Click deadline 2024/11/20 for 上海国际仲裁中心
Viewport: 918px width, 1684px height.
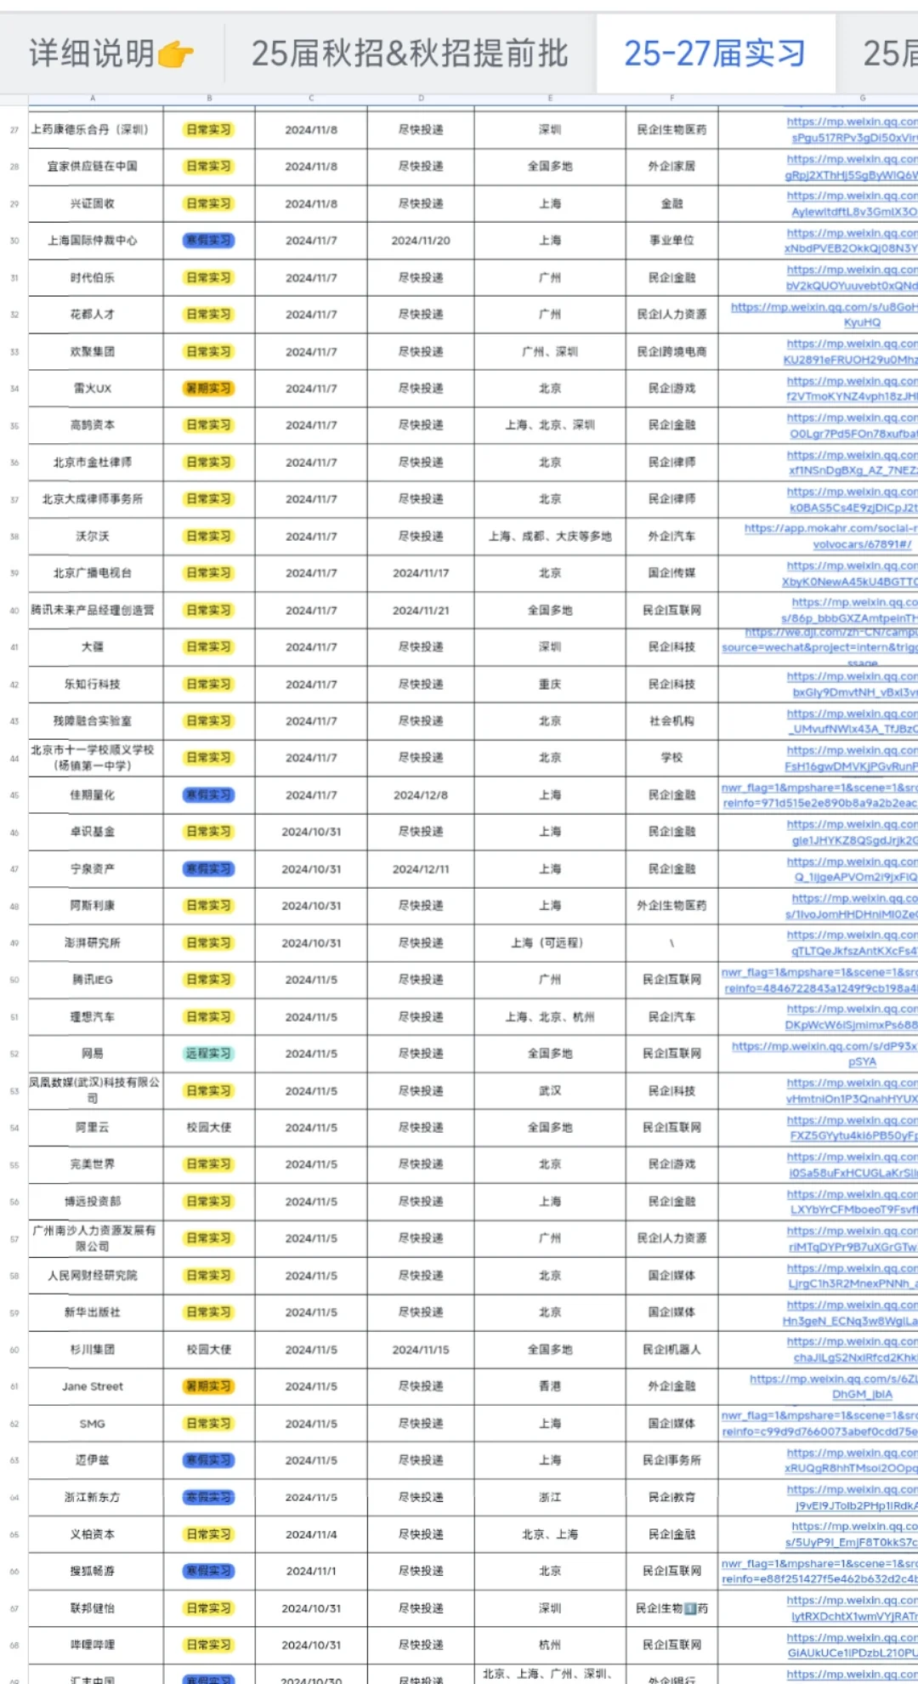click(x=421, y=241)
